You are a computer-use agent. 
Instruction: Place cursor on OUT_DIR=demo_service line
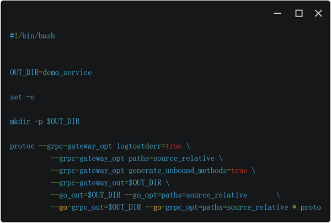51,73
